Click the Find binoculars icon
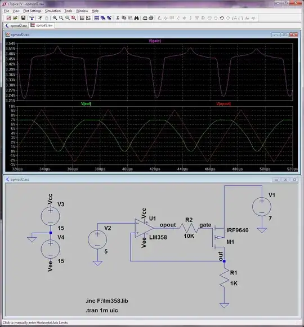 (x=136, y=18)
